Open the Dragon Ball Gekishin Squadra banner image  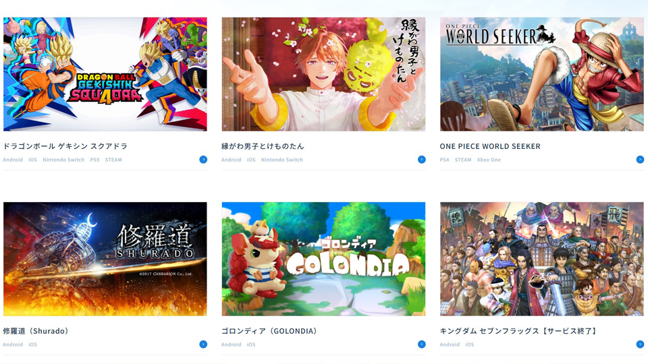pos(105,74)
